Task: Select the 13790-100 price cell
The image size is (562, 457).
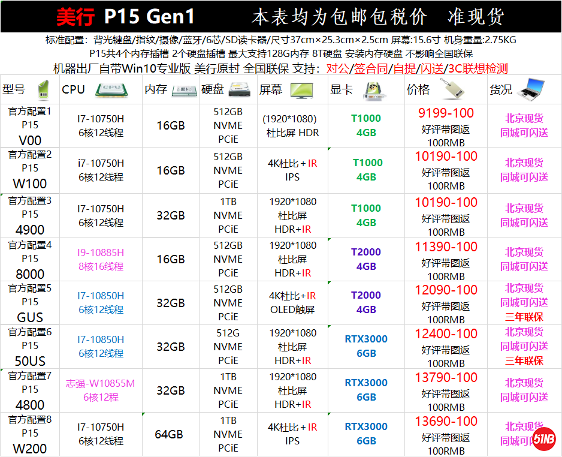Action: point(446,377)
